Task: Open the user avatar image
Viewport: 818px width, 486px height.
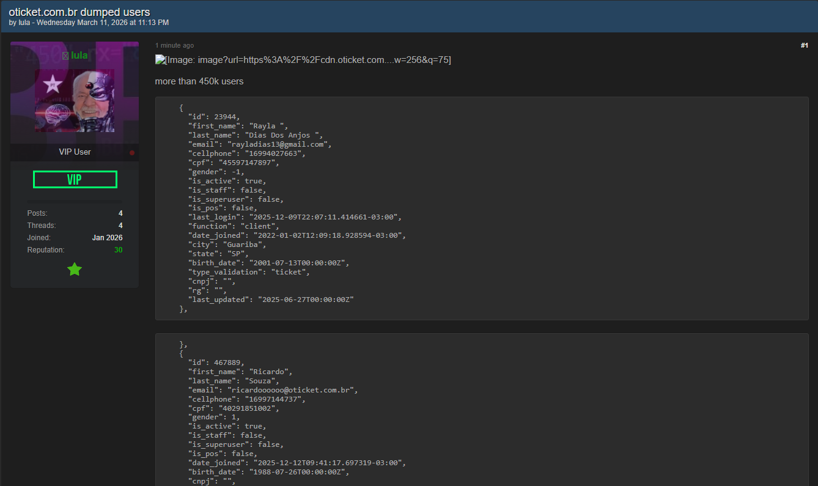Action: [75, 100]
